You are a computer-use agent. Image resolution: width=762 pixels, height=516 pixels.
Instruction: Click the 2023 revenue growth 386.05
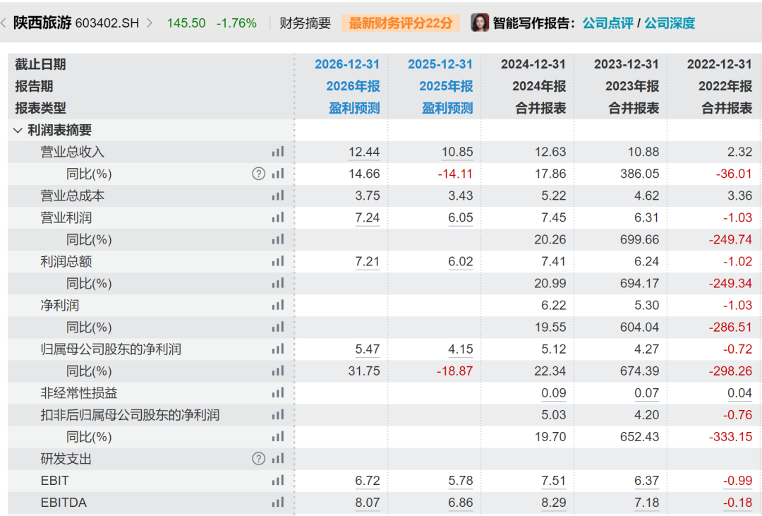tap(639, 174)
